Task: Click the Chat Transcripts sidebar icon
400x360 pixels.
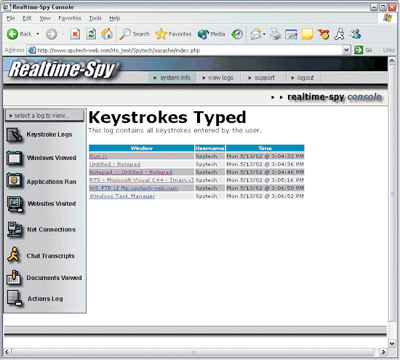Action: click(14, 255)
